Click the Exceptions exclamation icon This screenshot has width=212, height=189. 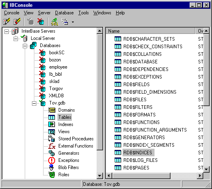52,160
